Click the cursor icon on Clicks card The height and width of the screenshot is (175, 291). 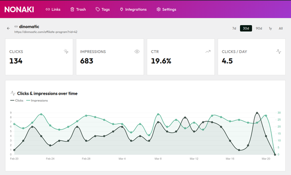click(66, 51)
